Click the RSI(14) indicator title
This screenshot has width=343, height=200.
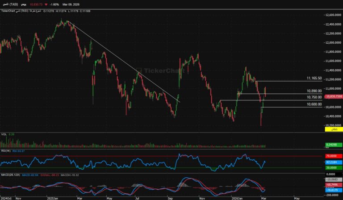[6, 151]
